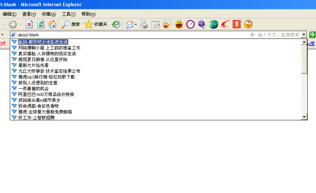The height and width of the screenshot is (193, 316).
Task: Click the dropdown list scrollbar thumb
Action: click(x=304, y=59)
